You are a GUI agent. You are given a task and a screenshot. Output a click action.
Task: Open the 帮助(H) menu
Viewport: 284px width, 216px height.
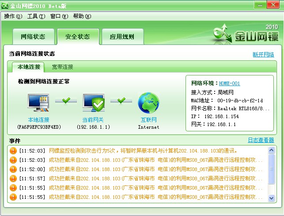(x=82, y=16)
